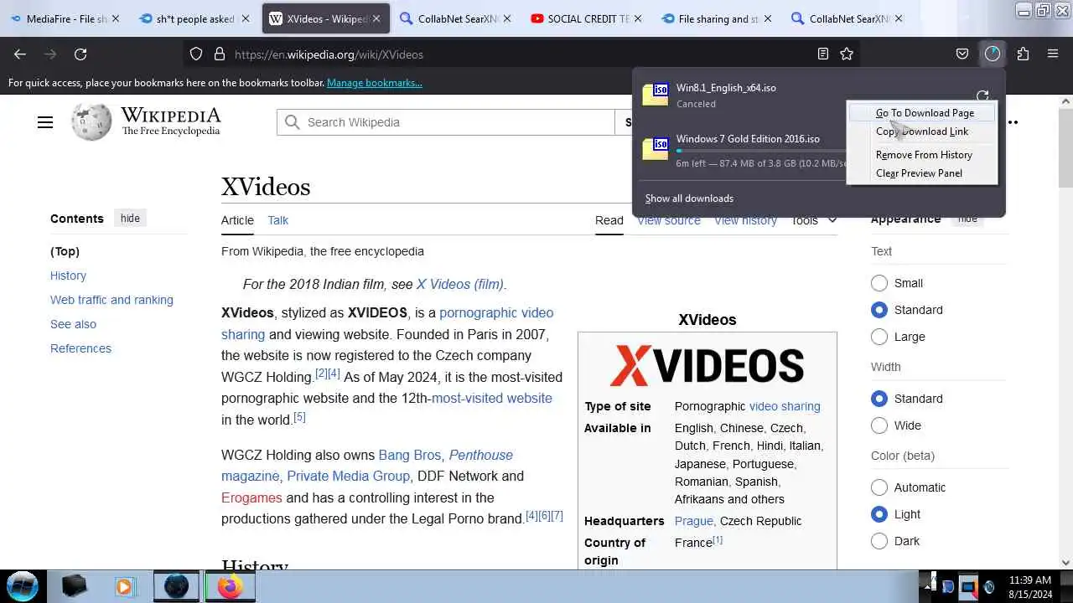Open the Extensions puzzle icon
Screen dimensions: 1073x603
tap(1023, 54)
